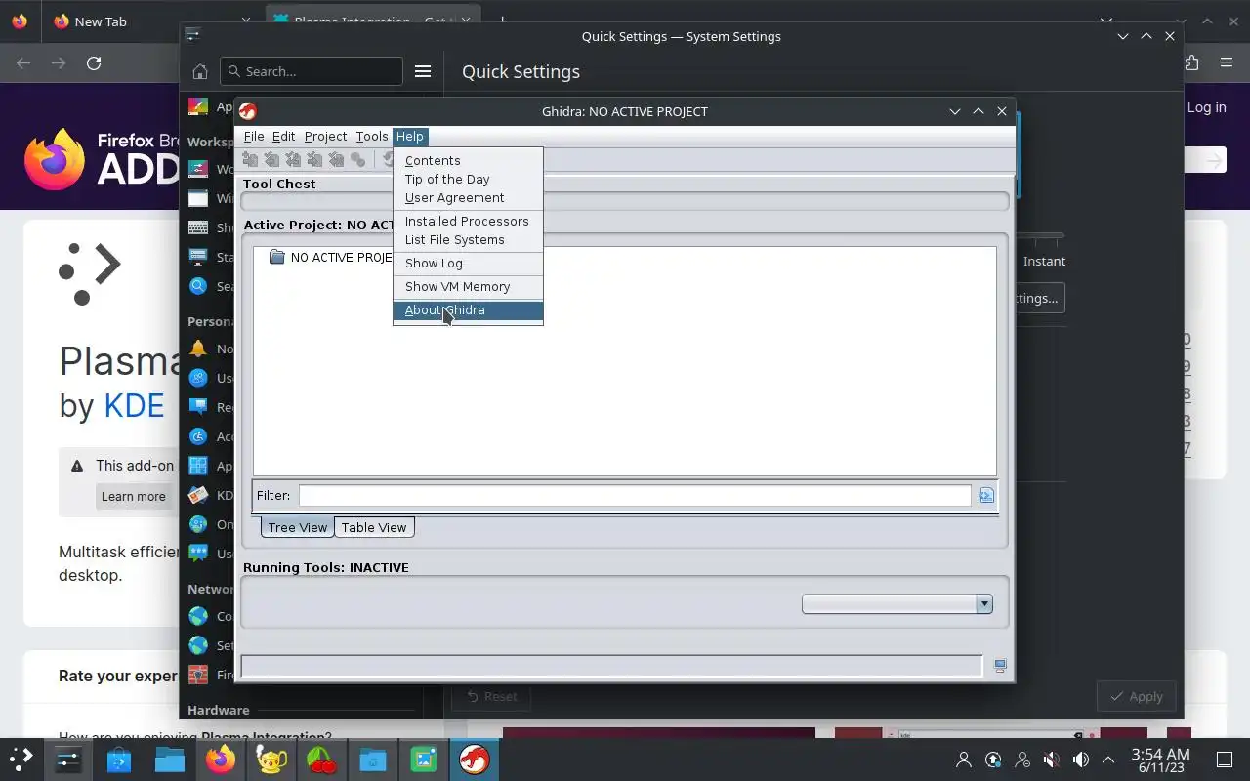This screenshot has width=1250, height=781.
Task: Open the Project menu in Ghidra
Action: tap(325, 137)
